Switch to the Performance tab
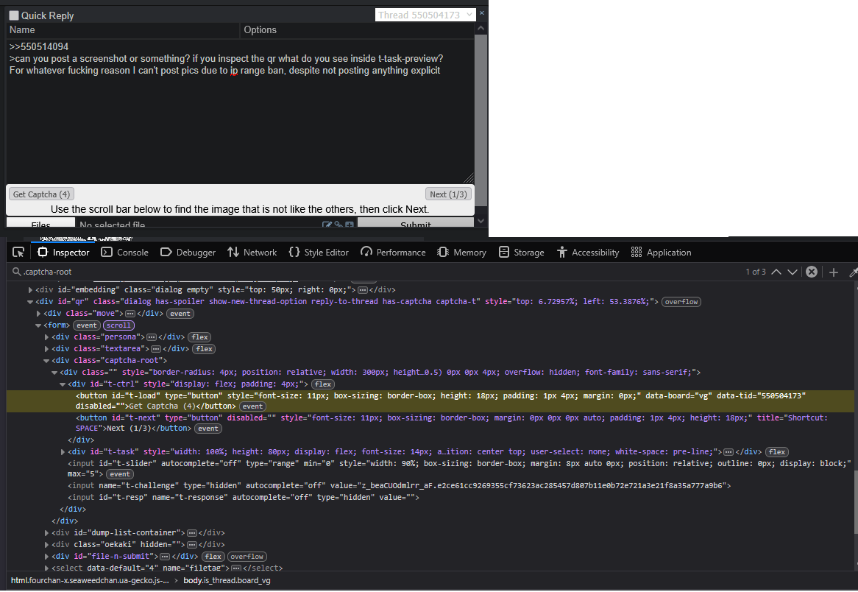The width and height of the screenshot is (858, 592). (393, 253)
